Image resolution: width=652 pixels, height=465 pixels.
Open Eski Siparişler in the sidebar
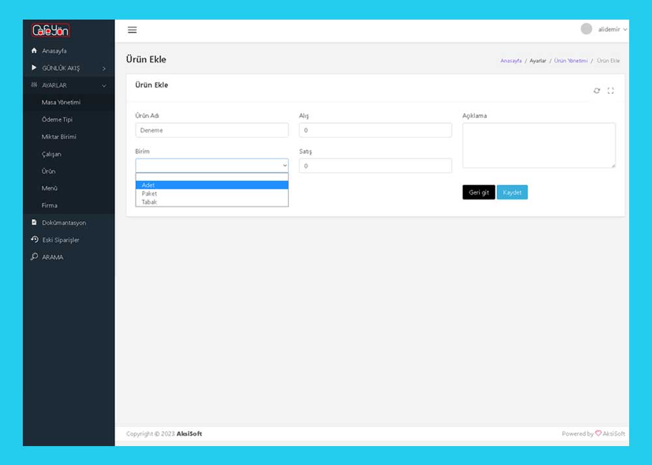[x=60, y=240]
